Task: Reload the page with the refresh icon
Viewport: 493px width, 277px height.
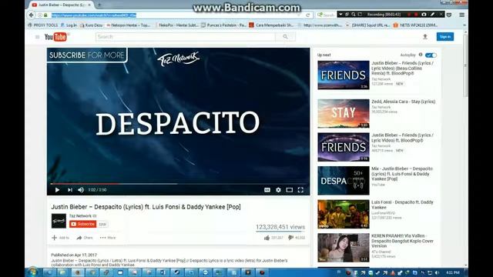Action: click(308, 15)
